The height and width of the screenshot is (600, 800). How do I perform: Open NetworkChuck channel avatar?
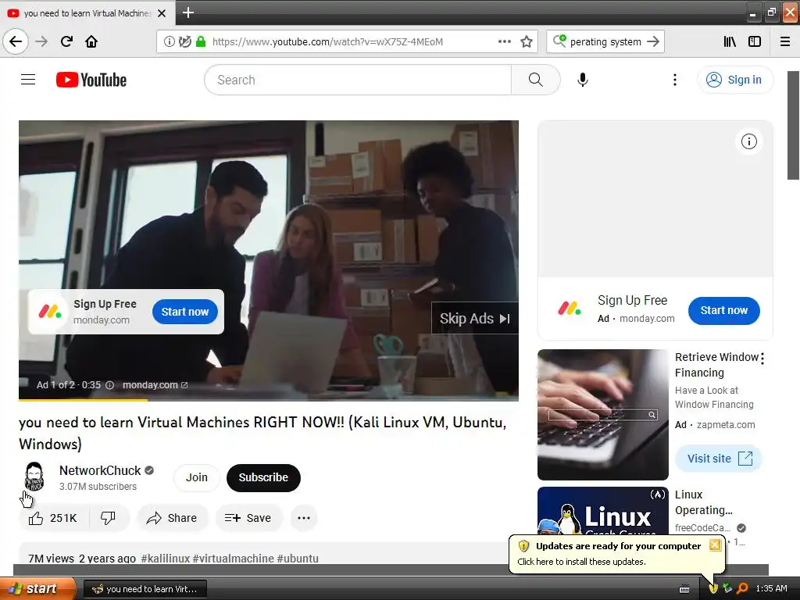click(34, 477)
